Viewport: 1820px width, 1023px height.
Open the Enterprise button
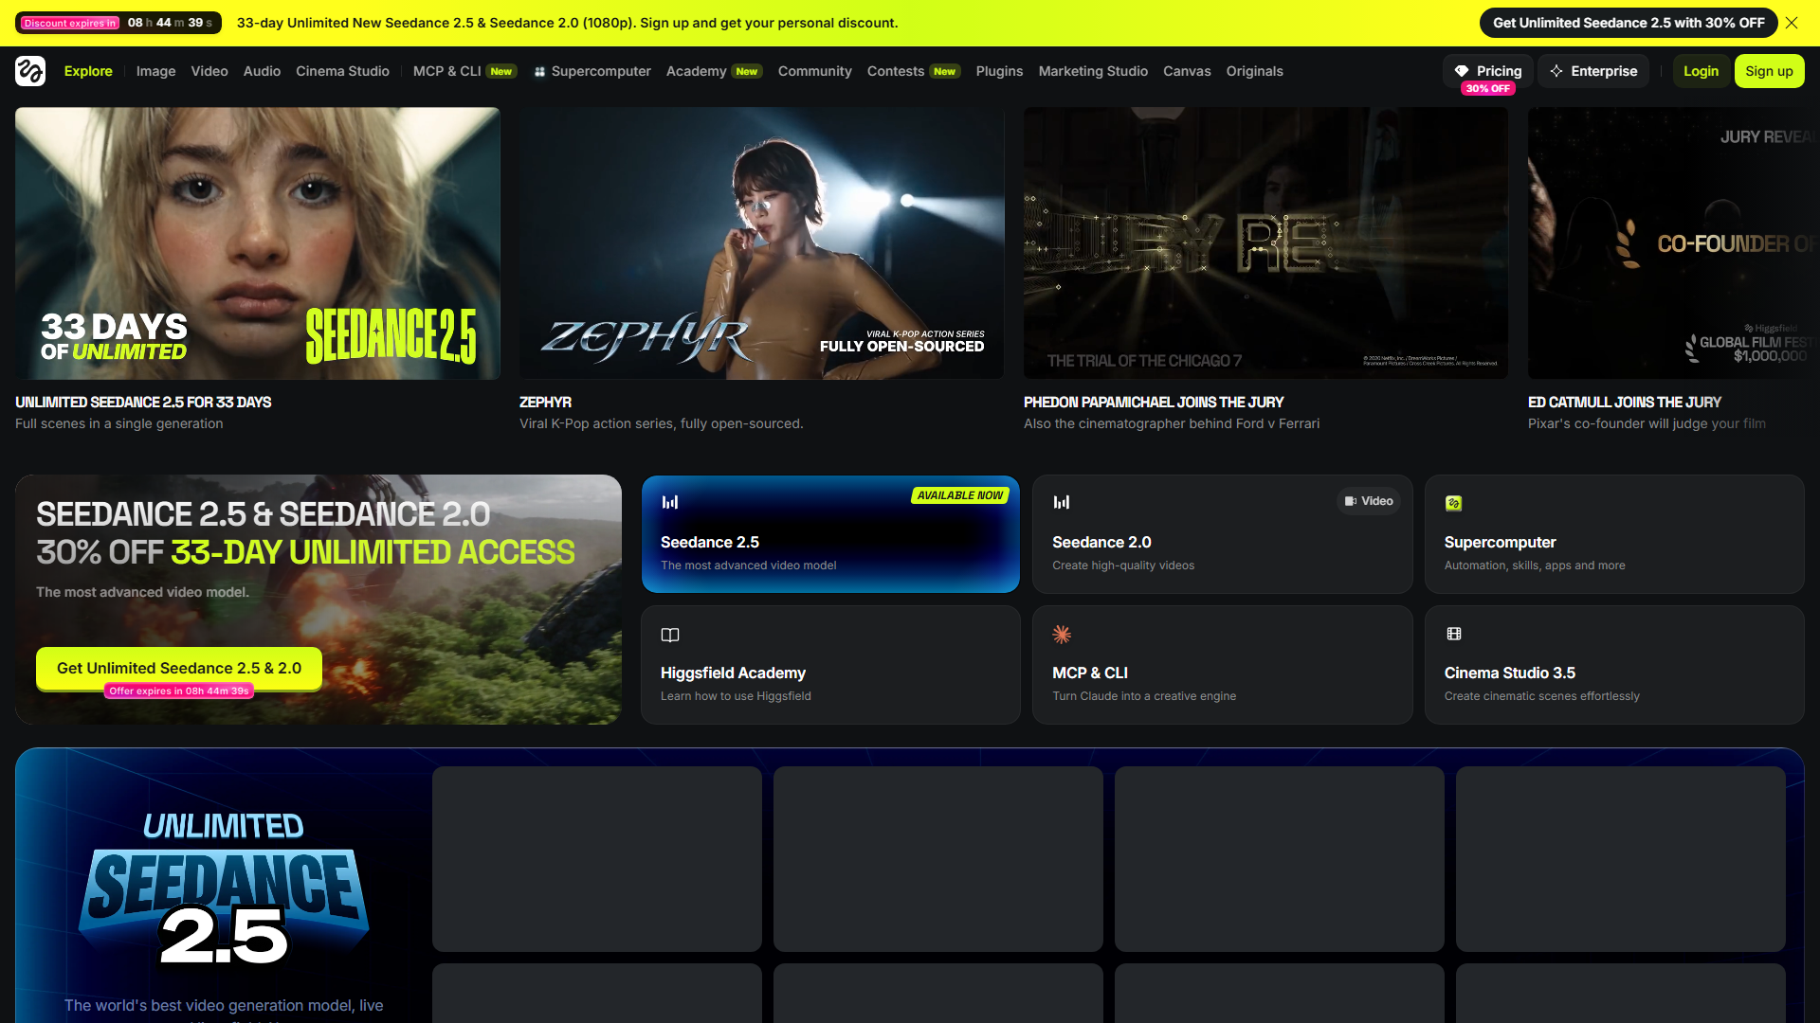click(x=1593, y=71)
